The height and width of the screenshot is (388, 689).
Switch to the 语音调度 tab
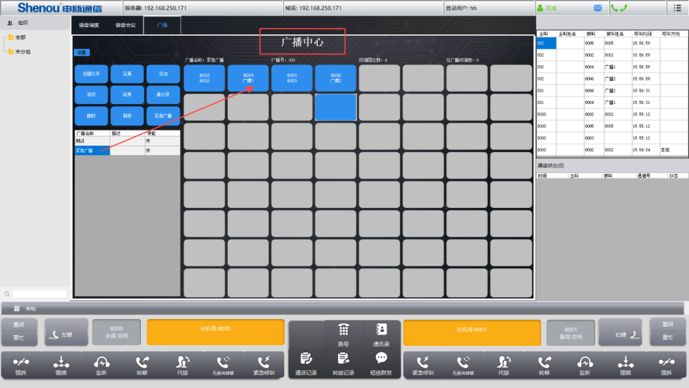pyautogui.click(x=89, y=26)
